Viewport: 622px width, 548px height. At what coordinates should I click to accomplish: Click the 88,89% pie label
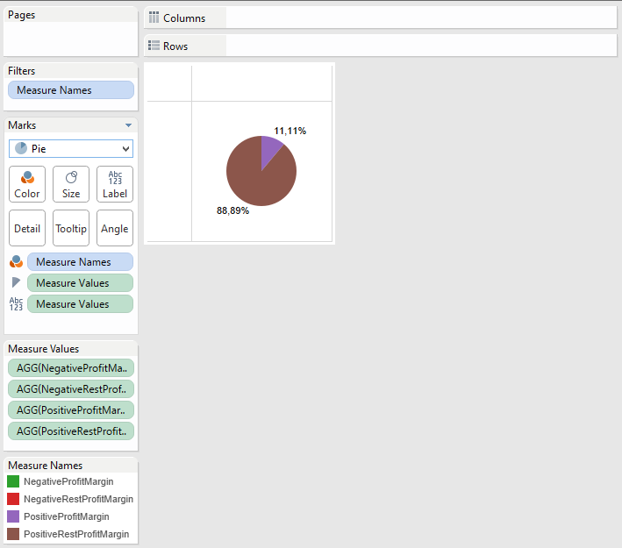pos(232,210)
